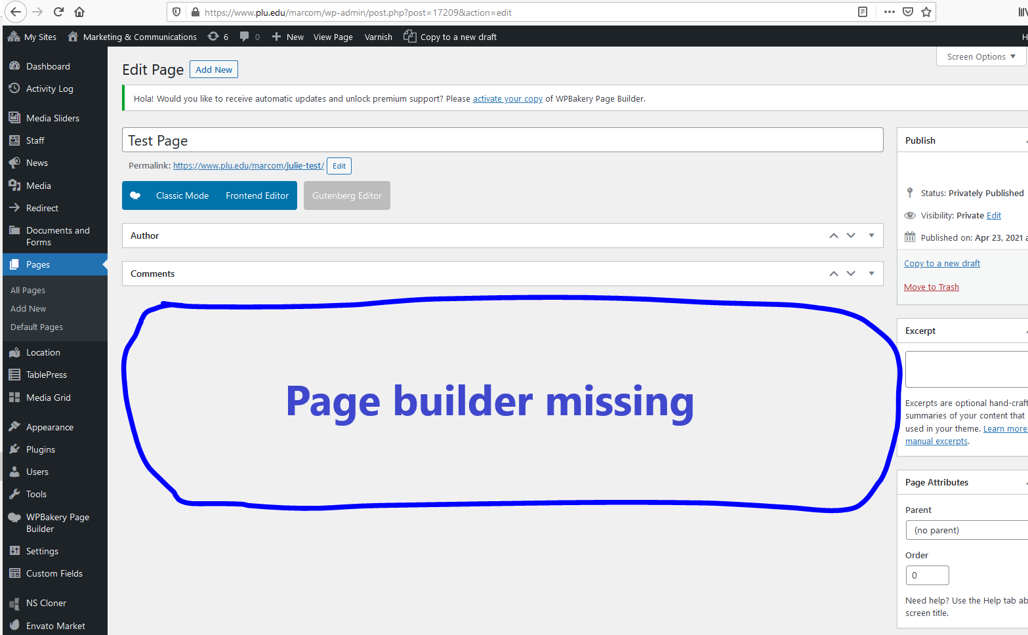Click the Test Page title field
The width and height of the screenshot is (1028, 635).
pos(503,140)
